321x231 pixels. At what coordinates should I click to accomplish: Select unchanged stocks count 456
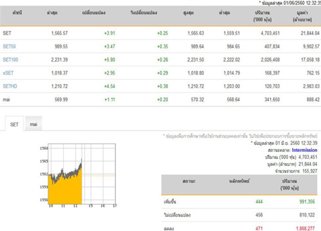[259, 215]
